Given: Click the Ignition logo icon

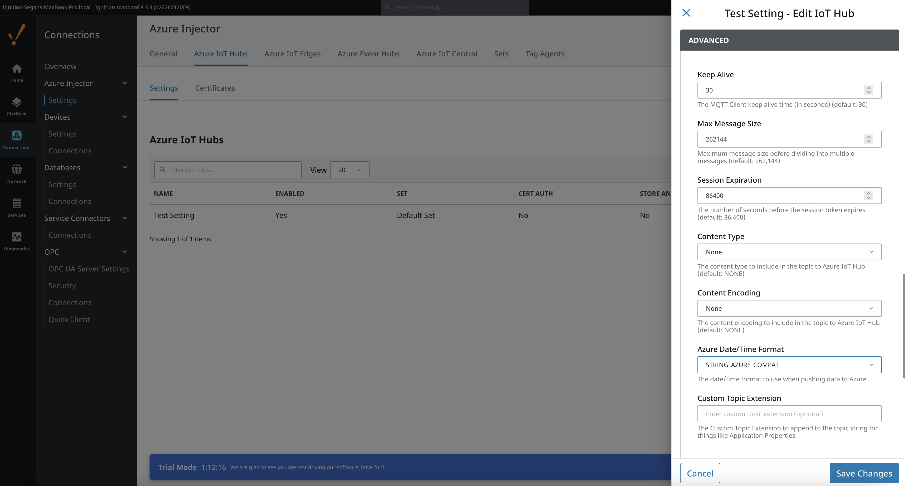Looking at the screenshot, I should (x=17, y=35).
